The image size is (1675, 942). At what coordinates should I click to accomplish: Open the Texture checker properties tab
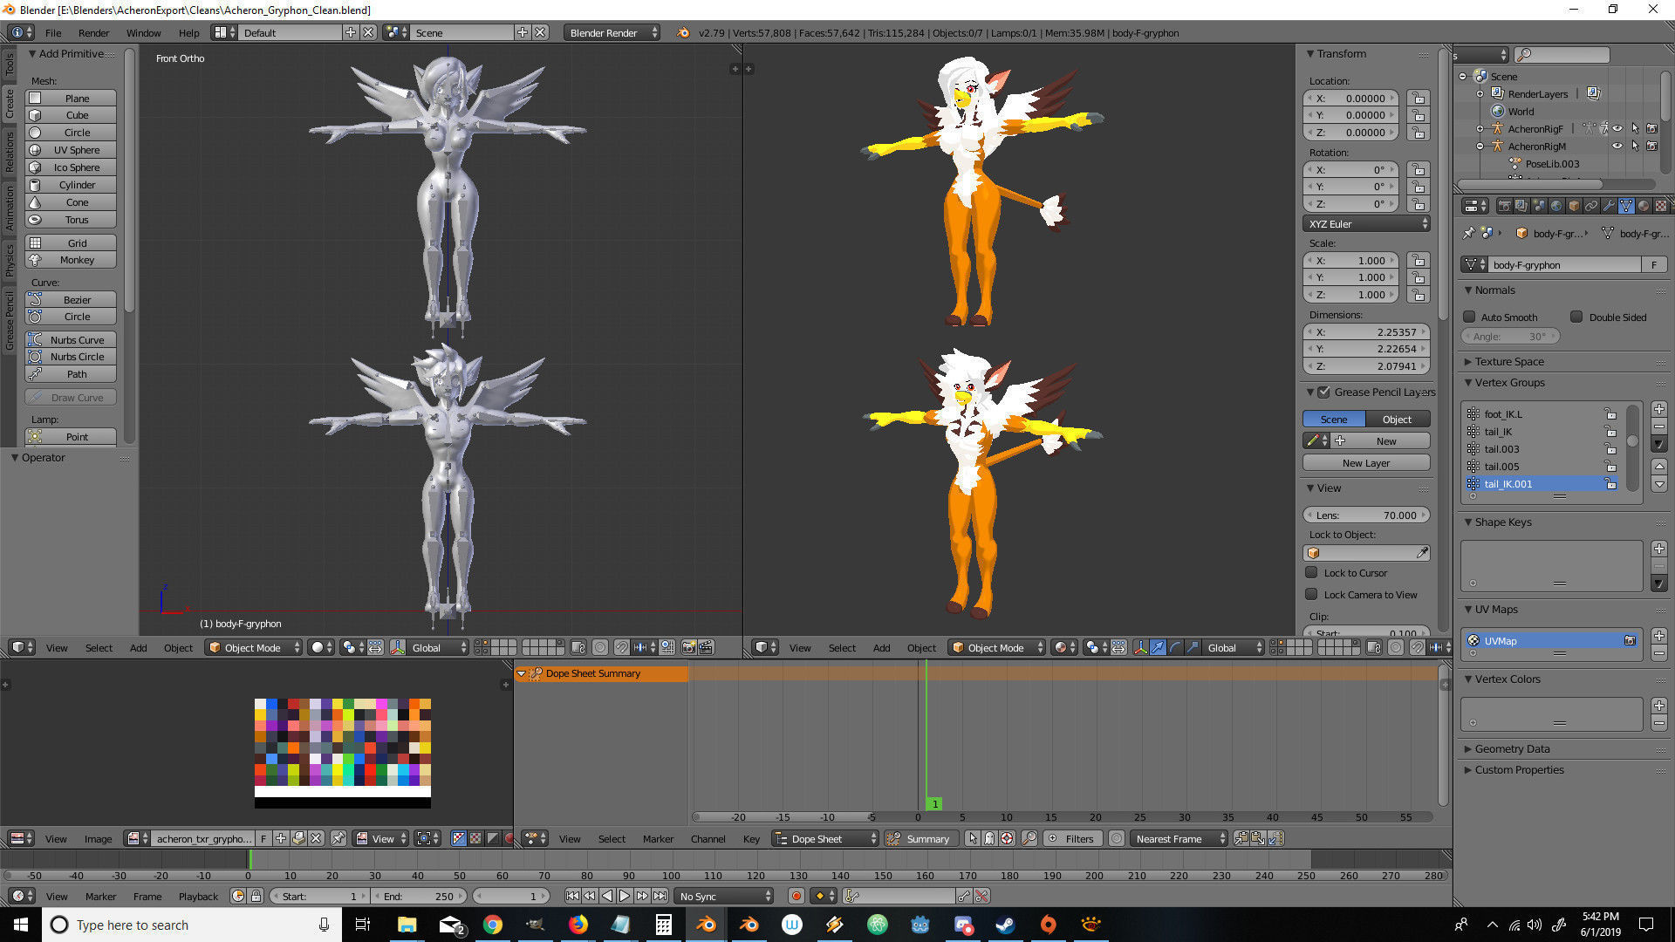1661,206
